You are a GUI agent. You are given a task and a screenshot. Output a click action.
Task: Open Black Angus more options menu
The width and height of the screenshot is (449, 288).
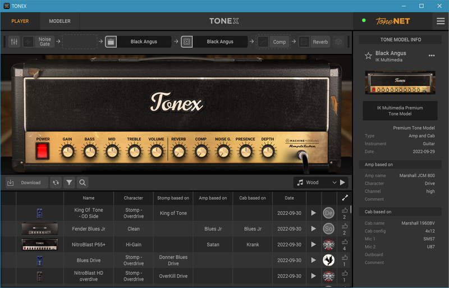tap(432, 56)
